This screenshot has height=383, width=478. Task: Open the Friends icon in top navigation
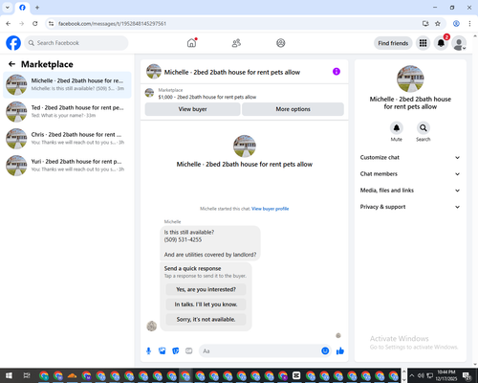pos(236,43)
